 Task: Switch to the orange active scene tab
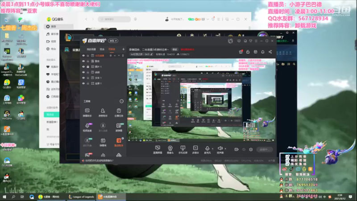point(112,49)
